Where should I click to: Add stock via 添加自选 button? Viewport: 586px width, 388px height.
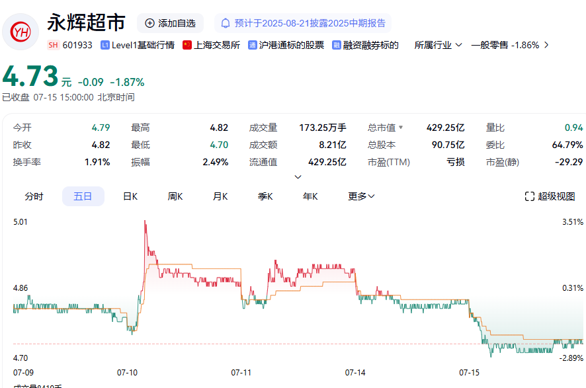[171, 23]
